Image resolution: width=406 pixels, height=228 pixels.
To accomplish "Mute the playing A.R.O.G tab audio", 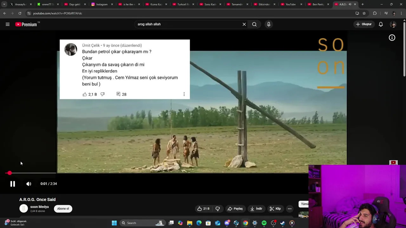I will [350, 4].
